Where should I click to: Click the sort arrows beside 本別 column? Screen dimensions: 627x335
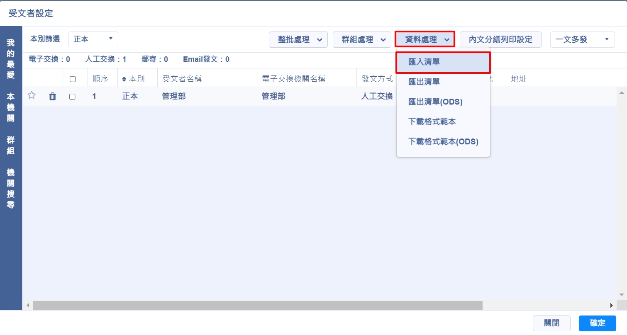coord(124,79)
